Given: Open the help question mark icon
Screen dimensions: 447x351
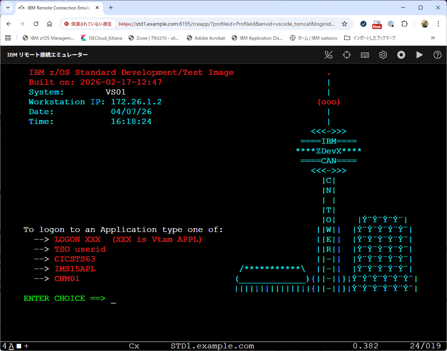Looking at the screenshot, I should click(x=437, y=55).
